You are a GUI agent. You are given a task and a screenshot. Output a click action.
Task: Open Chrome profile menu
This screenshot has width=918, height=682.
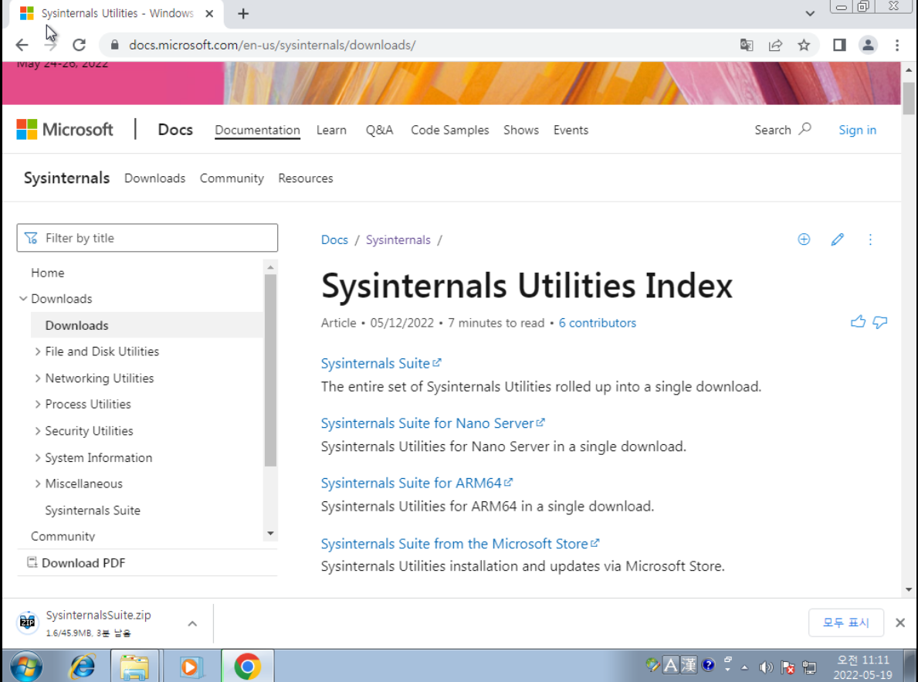[x=868, y=45]
